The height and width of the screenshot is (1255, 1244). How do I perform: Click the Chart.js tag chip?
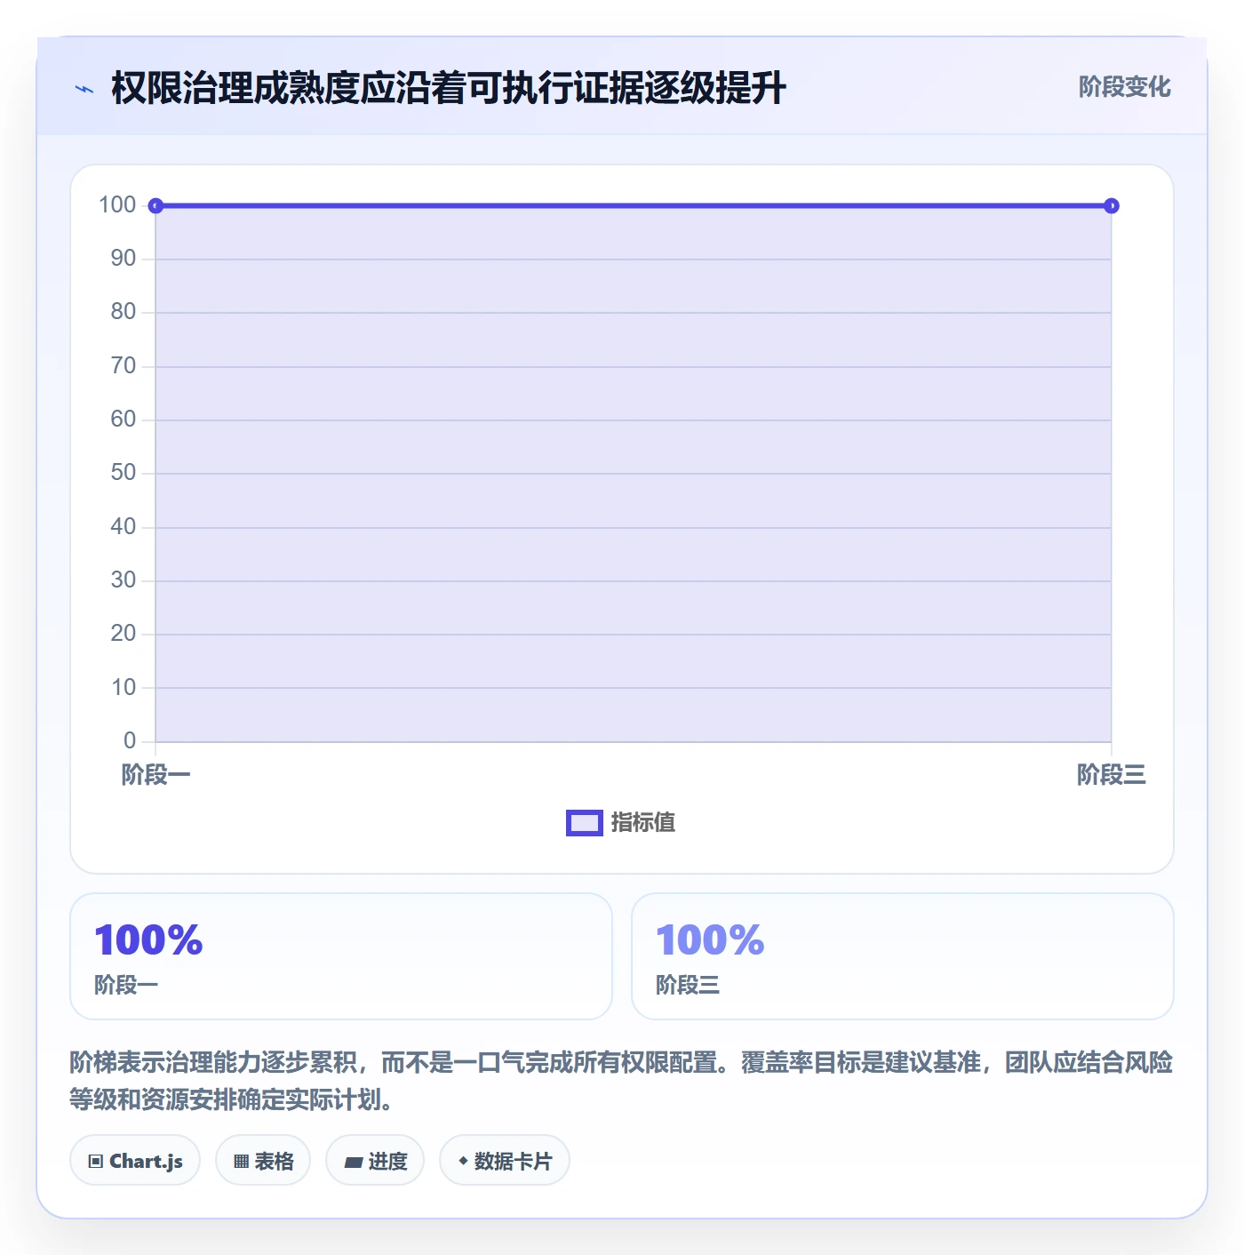click(x=135, y=1161)
